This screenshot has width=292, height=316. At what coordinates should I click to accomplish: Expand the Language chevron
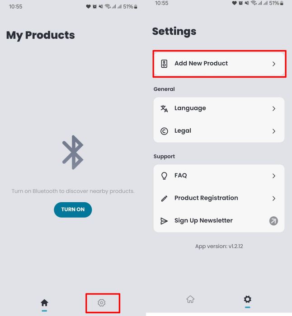(273, 109)
